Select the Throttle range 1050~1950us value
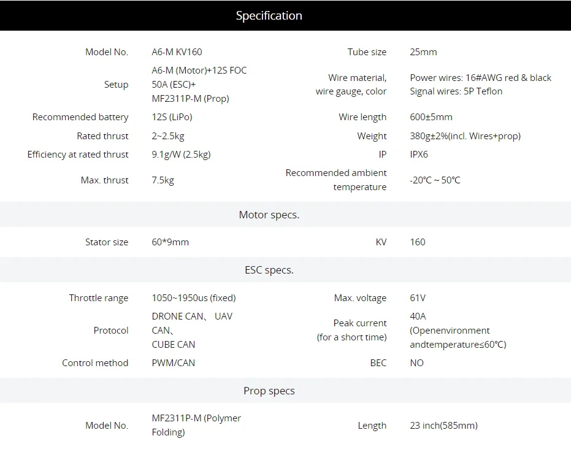The width and height of the screenshot is (571, 452). (194, 298)
